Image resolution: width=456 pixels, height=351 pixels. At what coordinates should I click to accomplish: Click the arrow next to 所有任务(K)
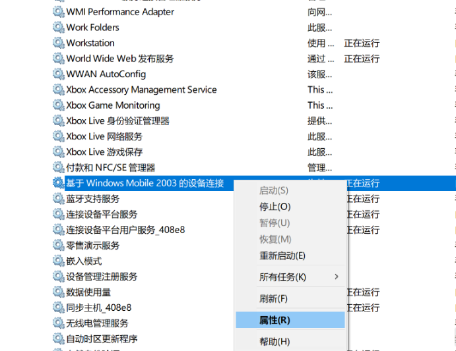[337, 277]
